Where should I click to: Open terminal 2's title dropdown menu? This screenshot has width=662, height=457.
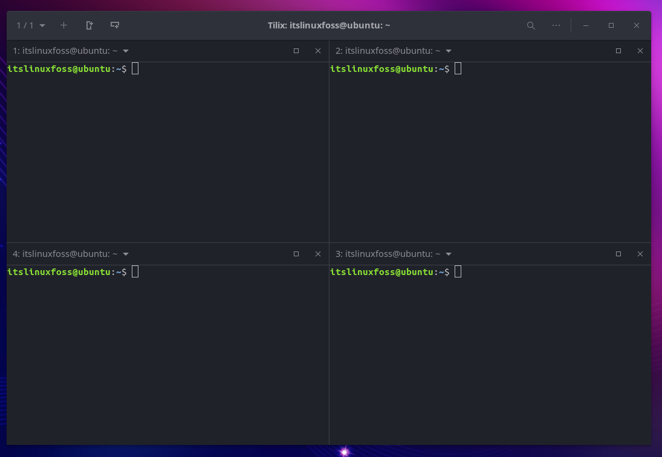pyautogui.click(x=448, y=51)
